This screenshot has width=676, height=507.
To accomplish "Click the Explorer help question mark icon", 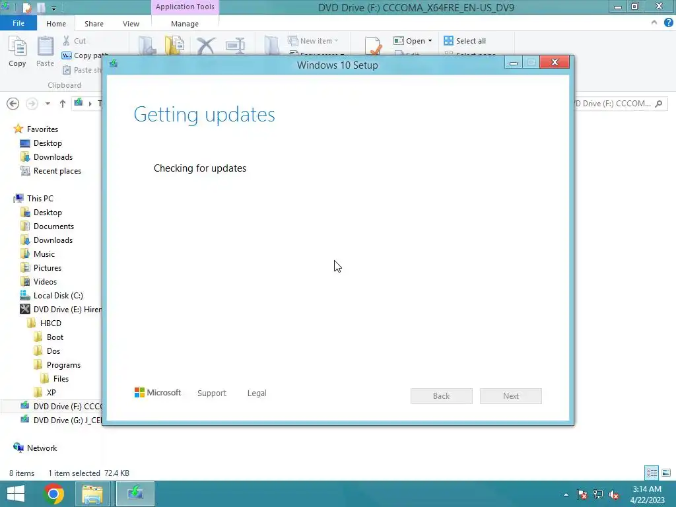I will click(669, 23).
